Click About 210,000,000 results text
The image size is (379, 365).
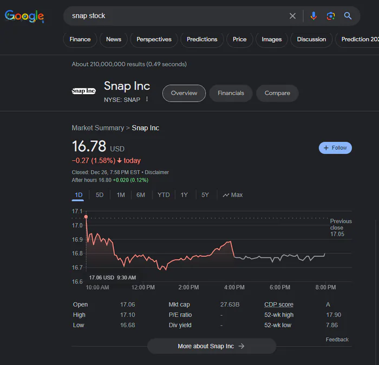point(129,64)
